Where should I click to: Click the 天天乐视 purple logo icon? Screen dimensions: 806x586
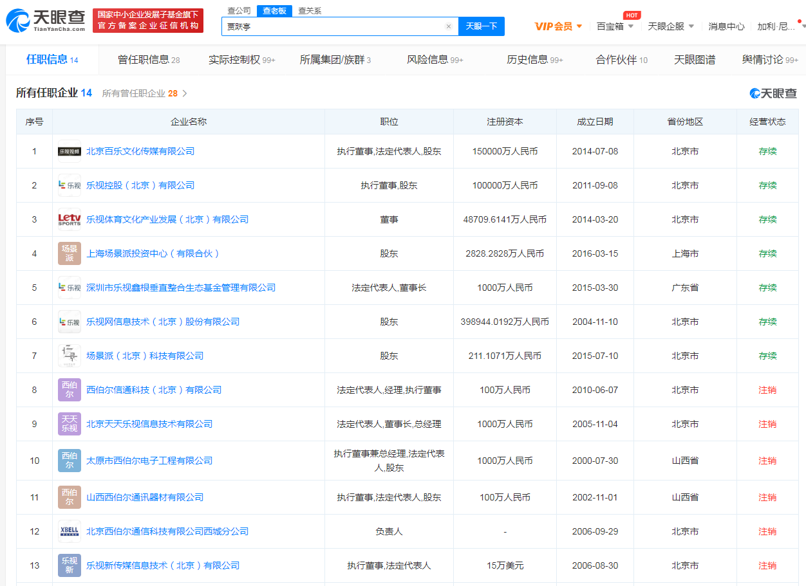point(70,424)
